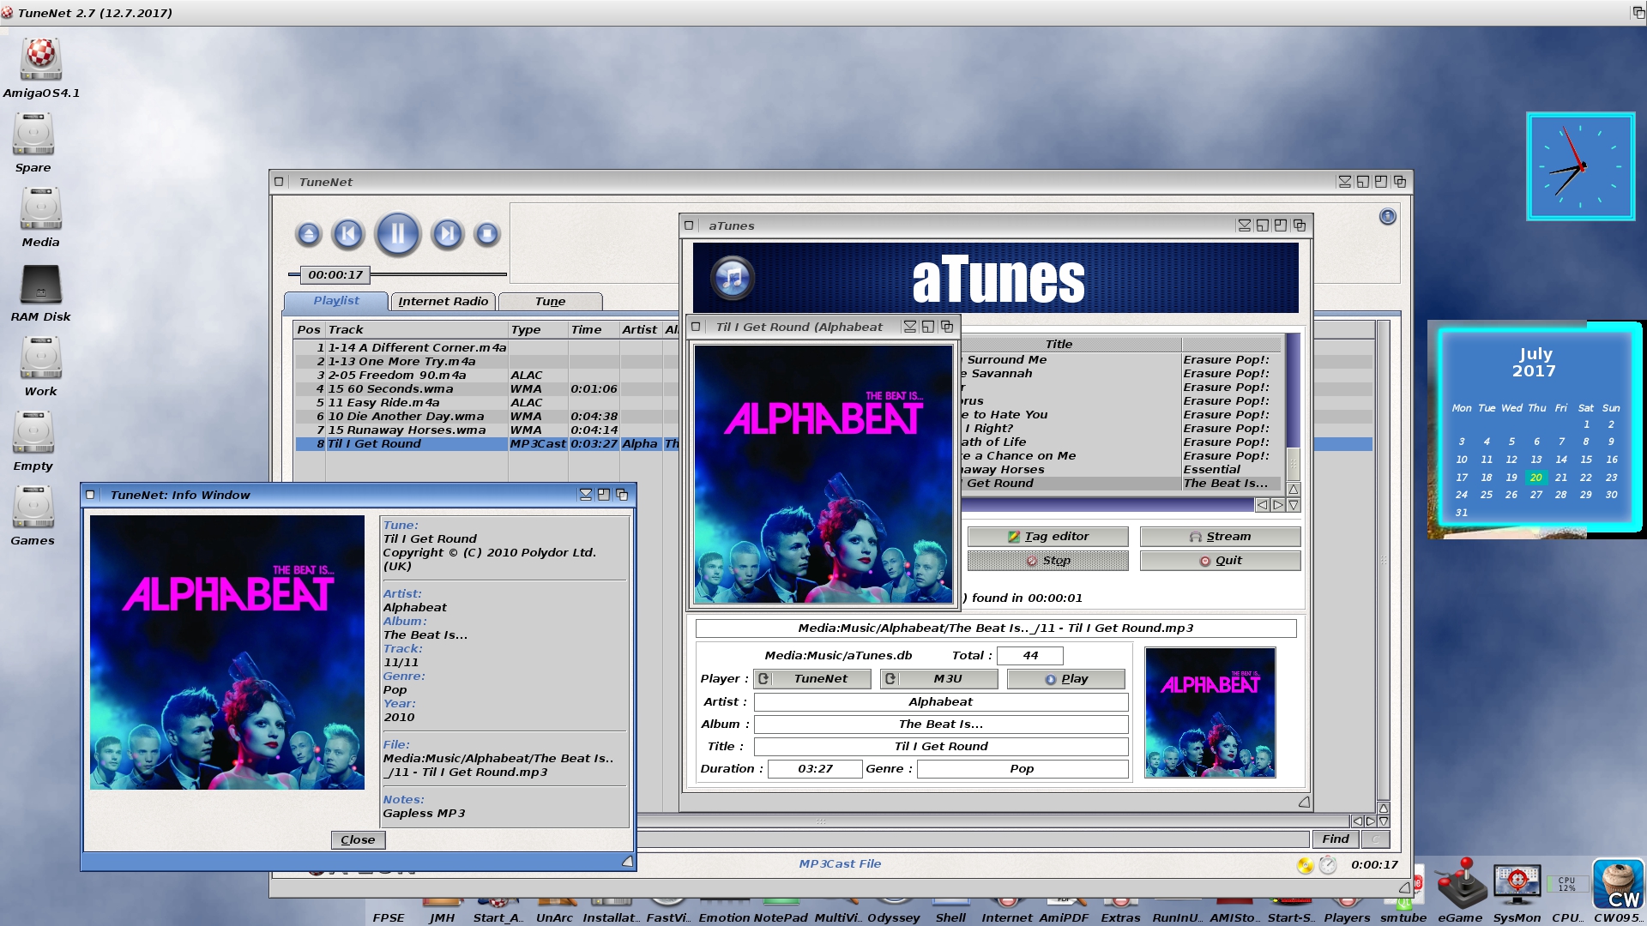Click the Artist field showing Alphabeat
Image resolution: width=1647 pixels, height=926 pixels.
click(940, 702)
